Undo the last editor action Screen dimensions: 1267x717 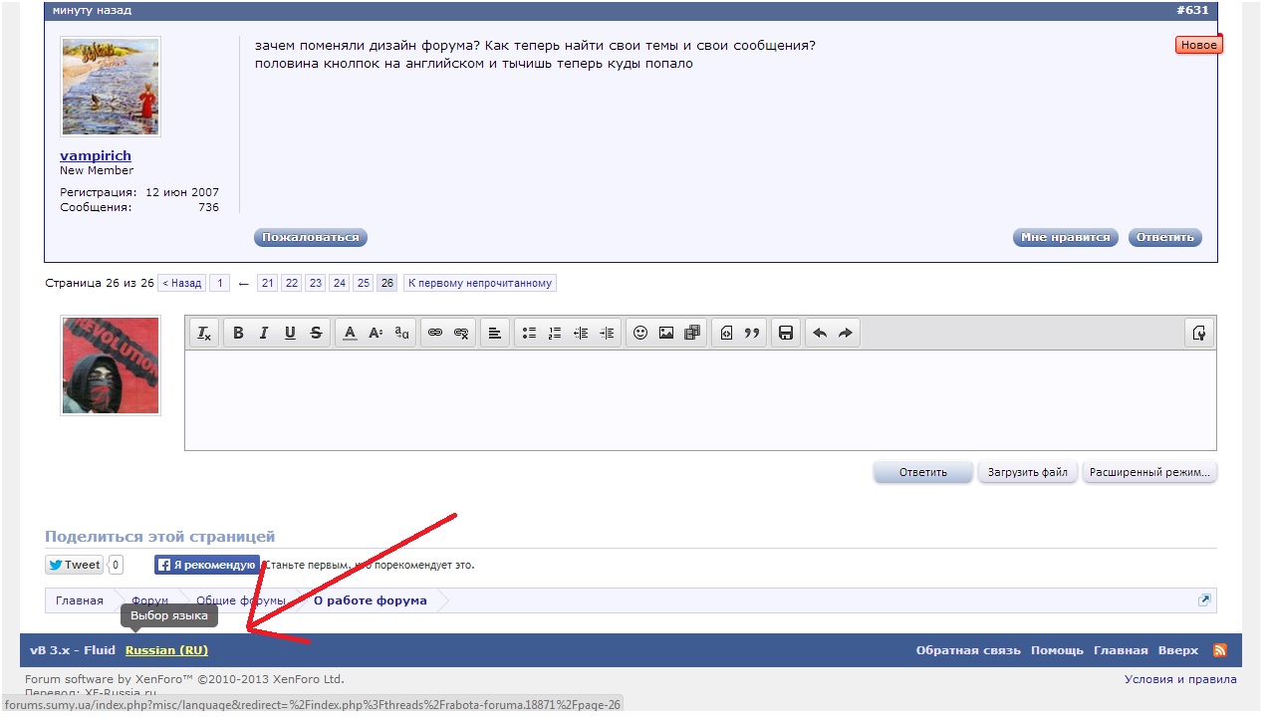(x=820, y=334)
